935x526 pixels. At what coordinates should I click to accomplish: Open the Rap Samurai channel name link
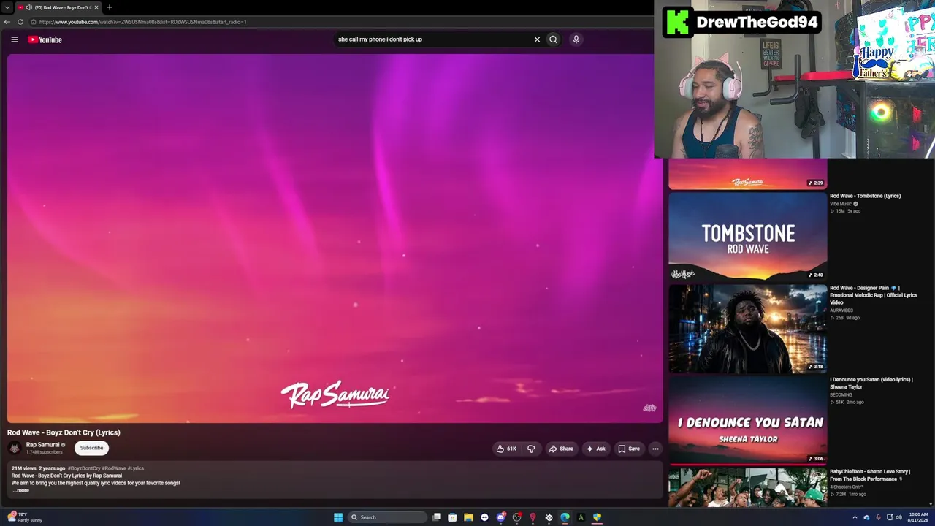tap(43, 445)
